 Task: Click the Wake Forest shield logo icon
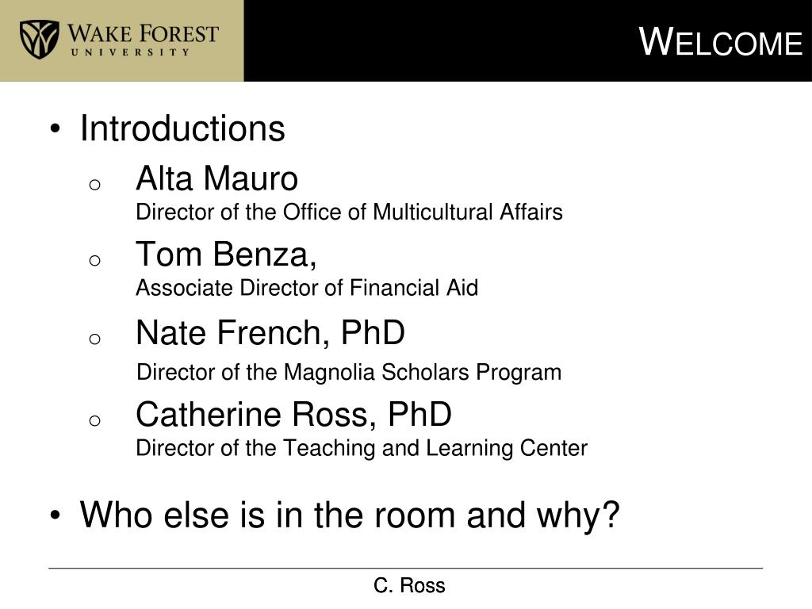(40, 40)
